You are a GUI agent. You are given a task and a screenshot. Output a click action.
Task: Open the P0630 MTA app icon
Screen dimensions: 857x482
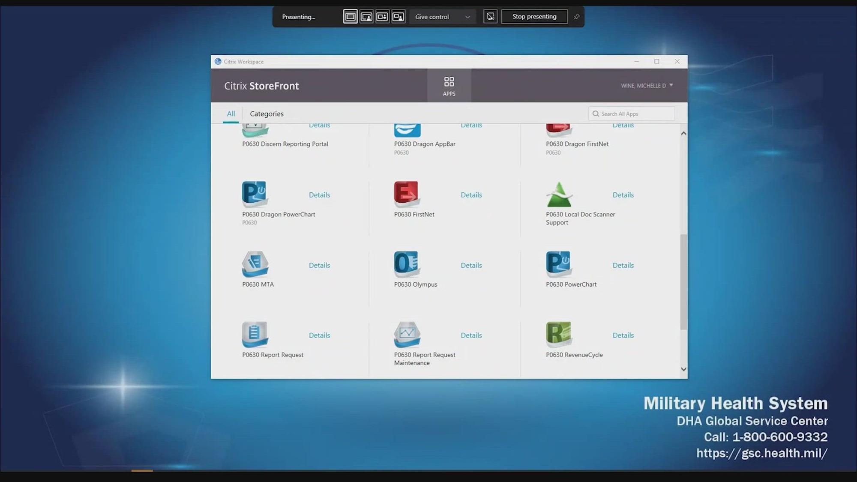[255, 263]
